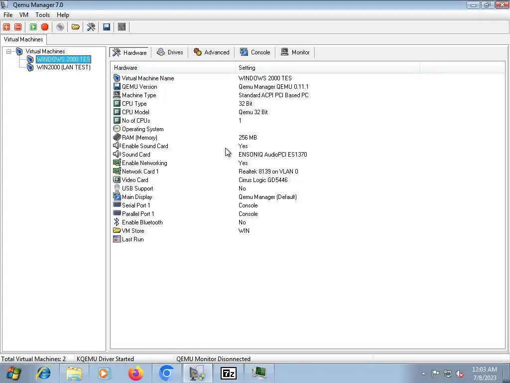Select WIN2000 (LAN TEST) virtual machine
The height and width of the screenshot is (383, 510).
click(63, 67)
